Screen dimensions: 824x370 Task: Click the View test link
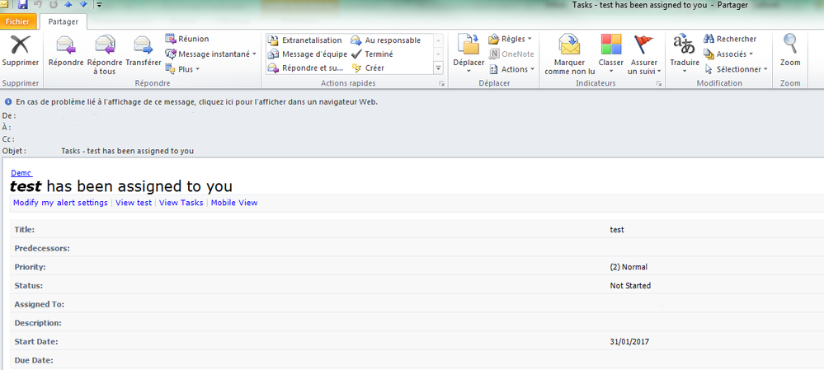[x=134, y=203]
